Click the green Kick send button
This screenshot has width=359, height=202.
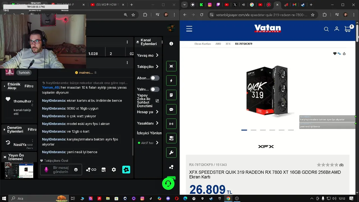coord(126,170)
